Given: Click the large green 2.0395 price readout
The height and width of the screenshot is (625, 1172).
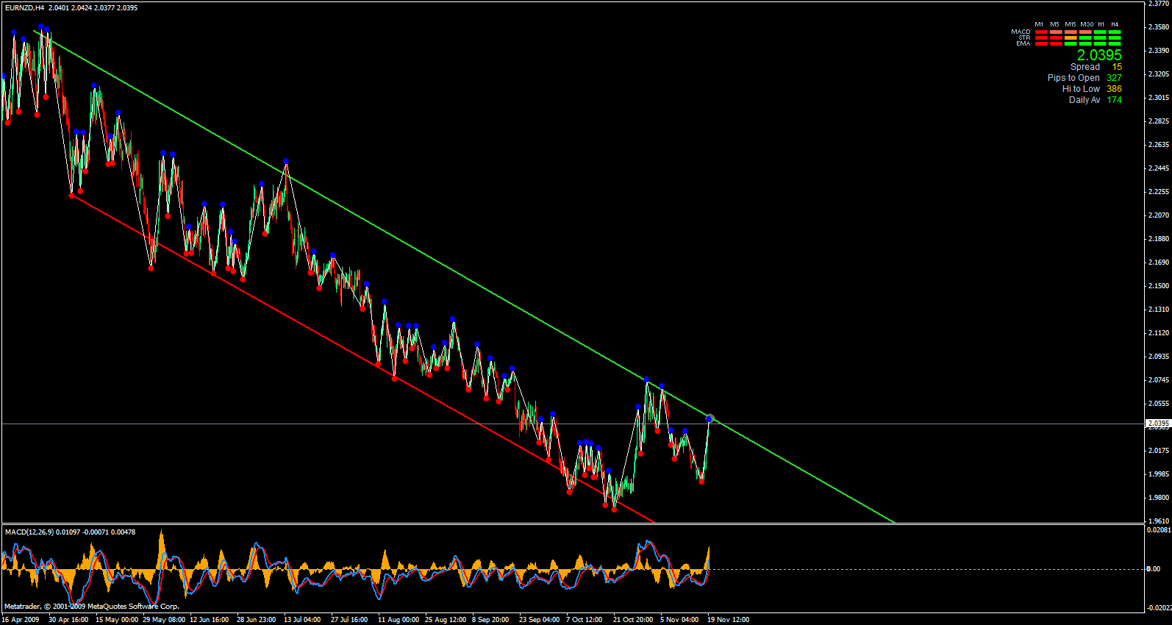Looking at the screenshot, I should tap(1099, 55).
